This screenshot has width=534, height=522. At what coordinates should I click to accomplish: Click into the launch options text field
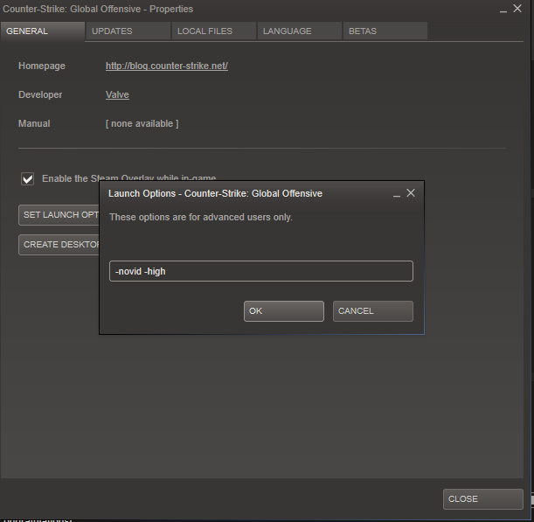[261, 271]
